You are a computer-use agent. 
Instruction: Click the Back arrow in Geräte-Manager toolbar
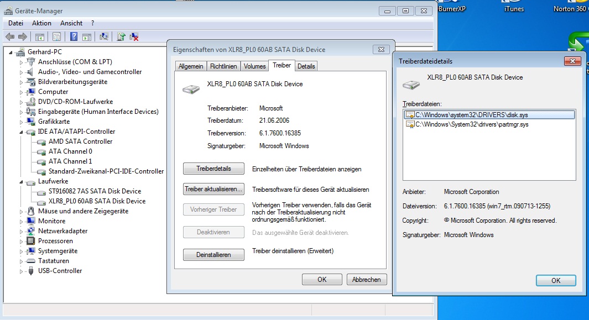(x=10, y=37)
